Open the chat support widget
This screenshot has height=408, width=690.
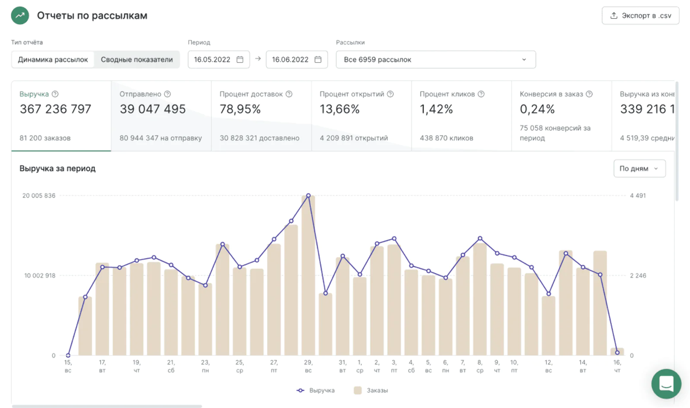pyautogui.click(x=666, y=383)
